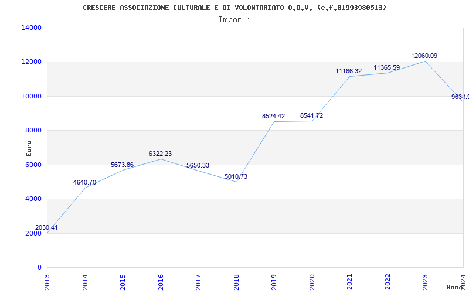Viewport: 469px width, 293px height.
Task: Click the x-axis year 2018
Action: tap(236, 282)
